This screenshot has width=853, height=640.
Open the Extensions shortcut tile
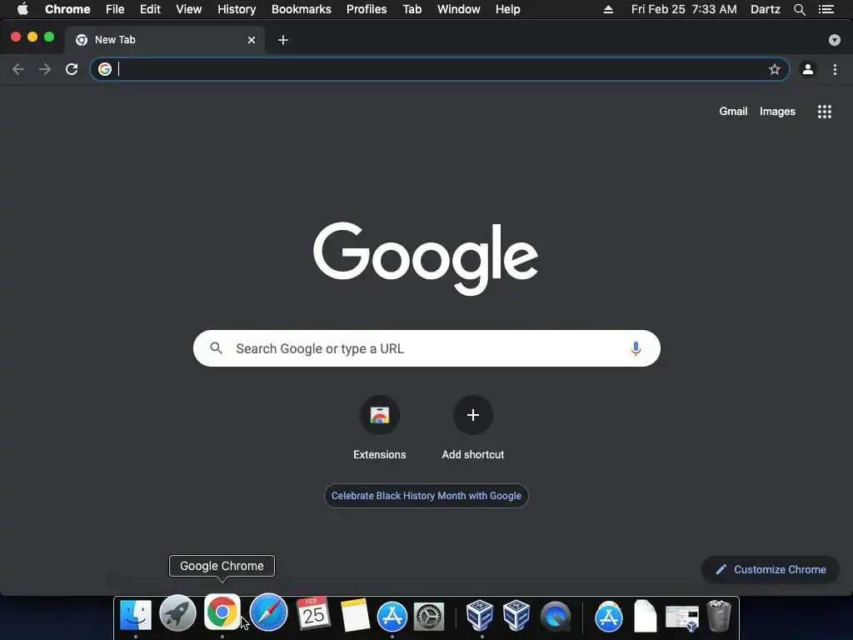(380, 415)
